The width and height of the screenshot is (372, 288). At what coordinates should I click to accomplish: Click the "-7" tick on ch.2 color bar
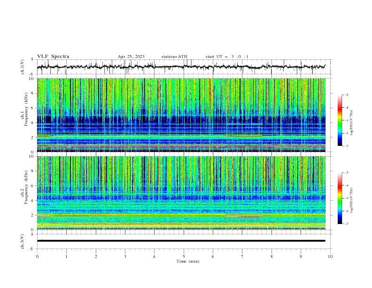click(x=346, y=224)
